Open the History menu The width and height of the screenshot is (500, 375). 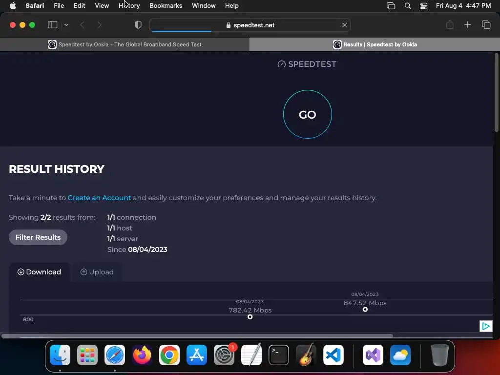(x=129, y=5)
